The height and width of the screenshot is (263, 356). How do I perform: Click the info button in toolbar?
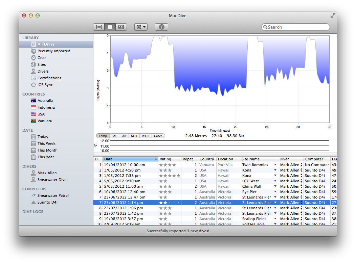[161, 27]
